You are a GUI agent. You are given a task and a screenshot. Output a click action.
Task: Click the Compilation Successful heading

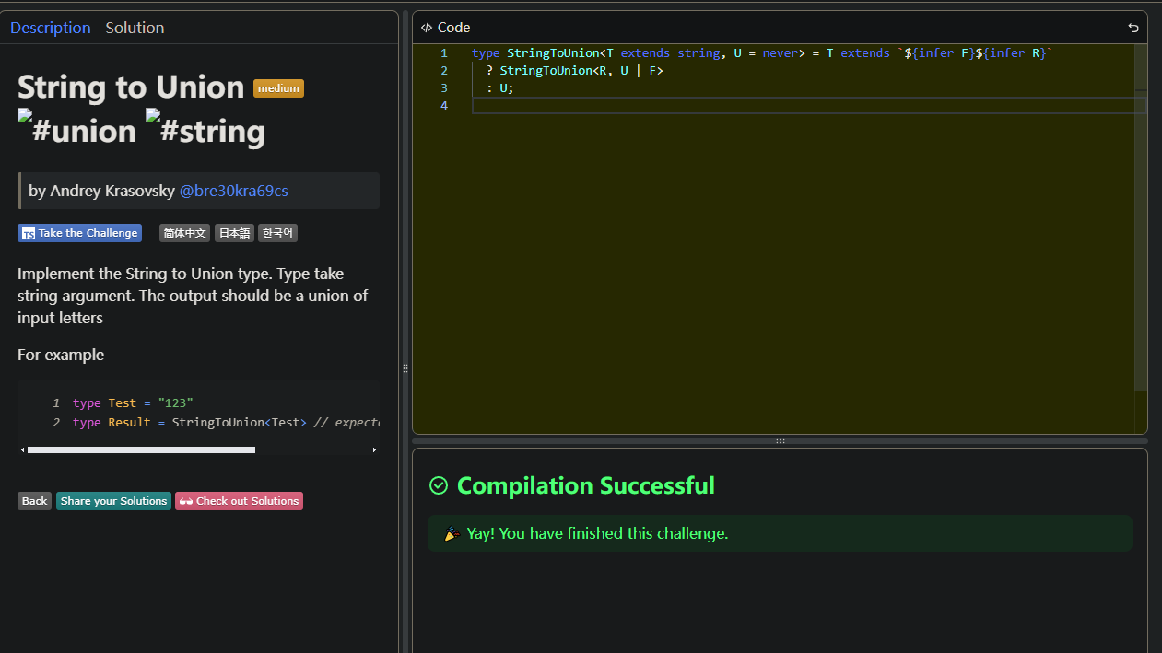[x=586, y=485]
